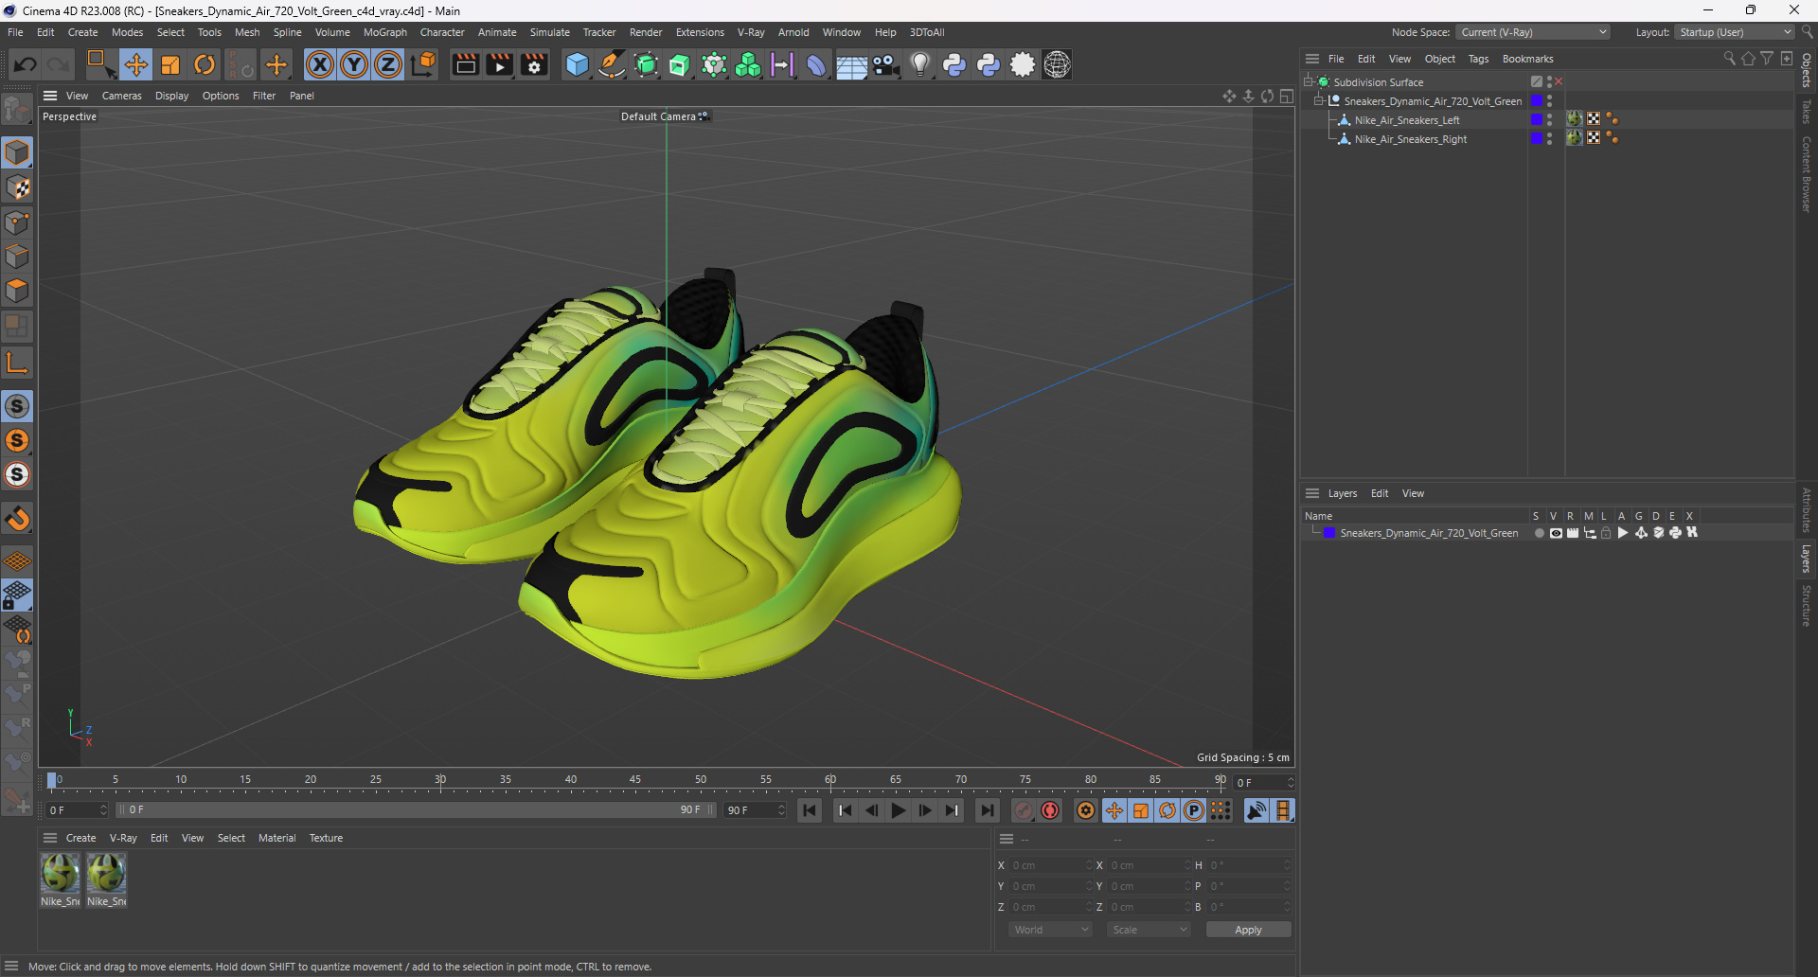Click Render View clapperboard icon
Screen dimensions: 1818x977
(x=465, y=64)
